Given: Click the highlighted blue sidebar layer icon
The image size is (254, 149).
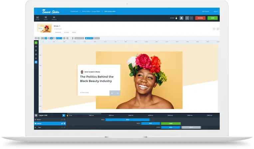Looking at the screenshot, I should [36, 62].
